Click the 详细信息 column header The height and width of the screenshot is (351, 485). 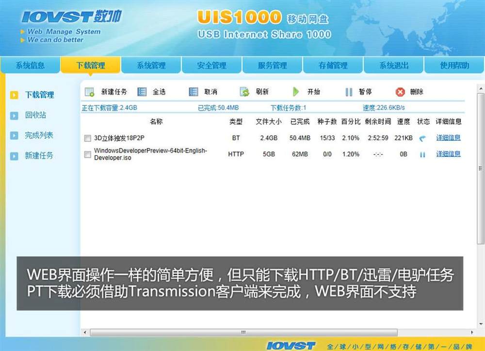point(449,121)
